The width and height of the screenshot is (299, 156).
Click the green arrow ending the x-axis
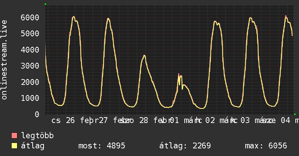tap(295, 114)
